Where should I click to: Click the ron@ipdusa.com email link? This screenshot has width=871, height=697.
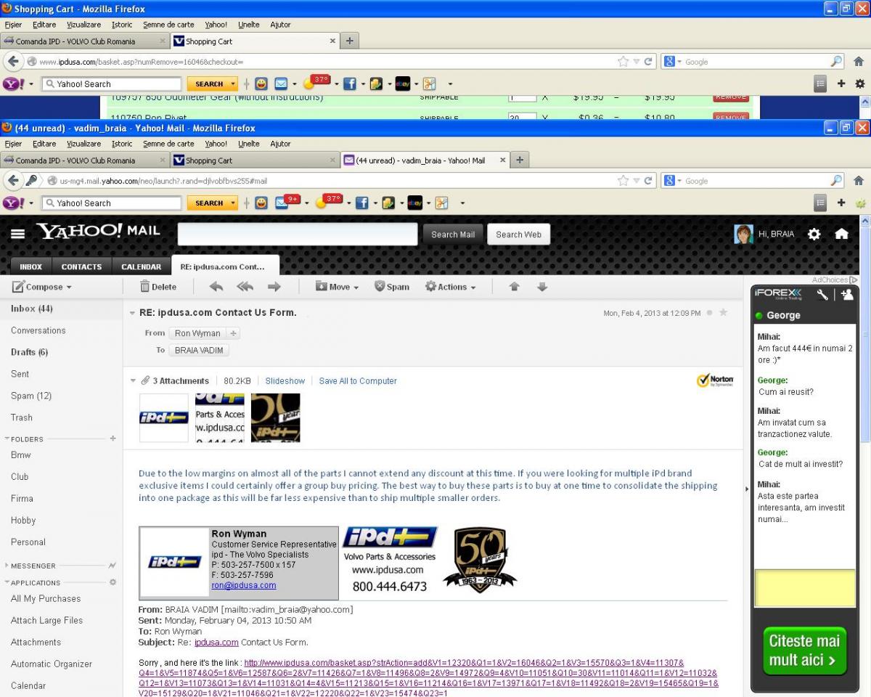pos(244,585)
